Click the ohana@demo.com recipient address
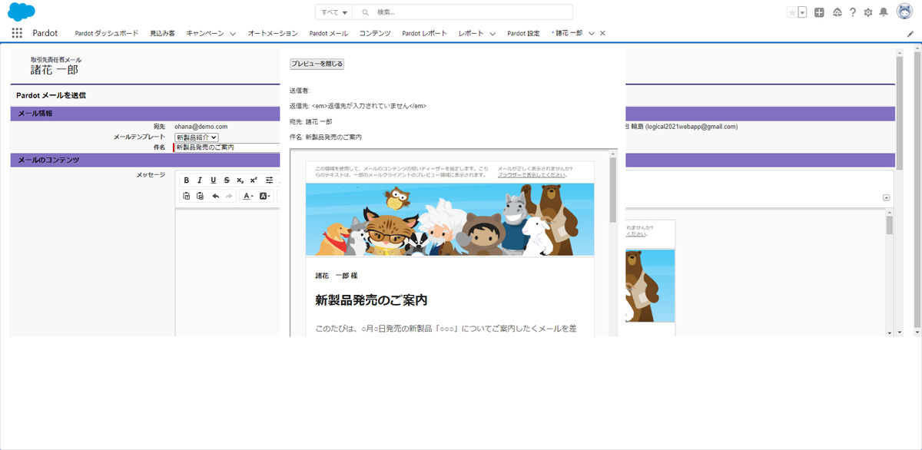 point(201,127)
